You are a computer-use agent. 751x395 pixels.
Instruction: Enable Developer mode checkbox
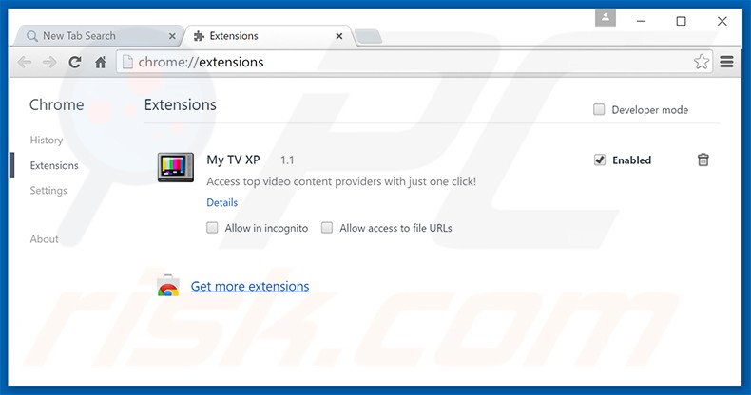tap(599, 109)
